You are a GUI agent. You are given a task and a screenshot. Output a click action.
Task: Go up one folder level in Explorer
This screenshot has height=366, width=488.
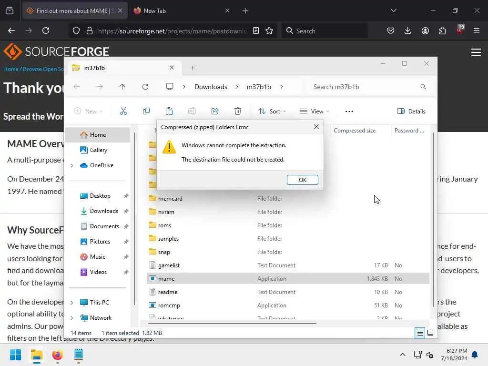click(122, 87)
